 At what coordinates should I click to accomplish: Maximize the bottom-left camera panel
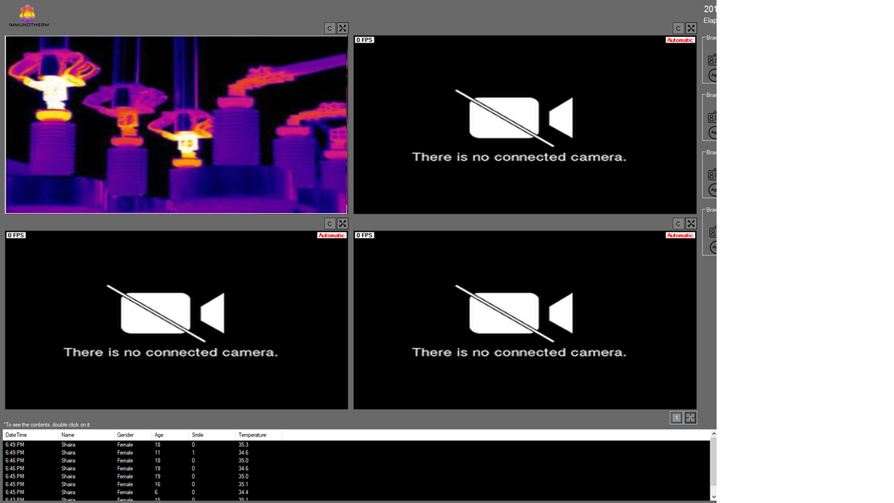pyautogui.click(x=342, y=224)
